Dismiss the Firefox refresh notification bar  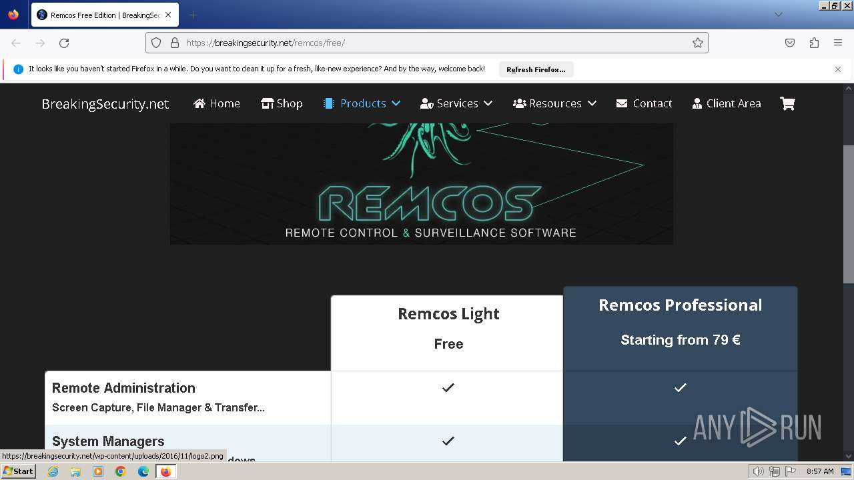click(838, 69)
